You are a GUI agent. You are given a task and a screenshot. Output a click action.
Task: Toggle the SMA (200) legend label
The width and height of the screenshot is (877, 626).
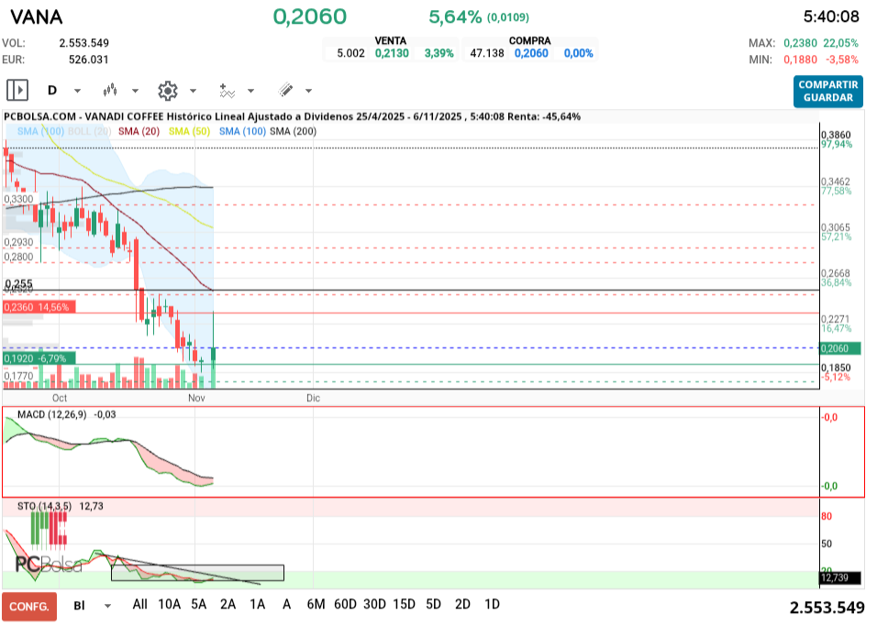point(293,131)
